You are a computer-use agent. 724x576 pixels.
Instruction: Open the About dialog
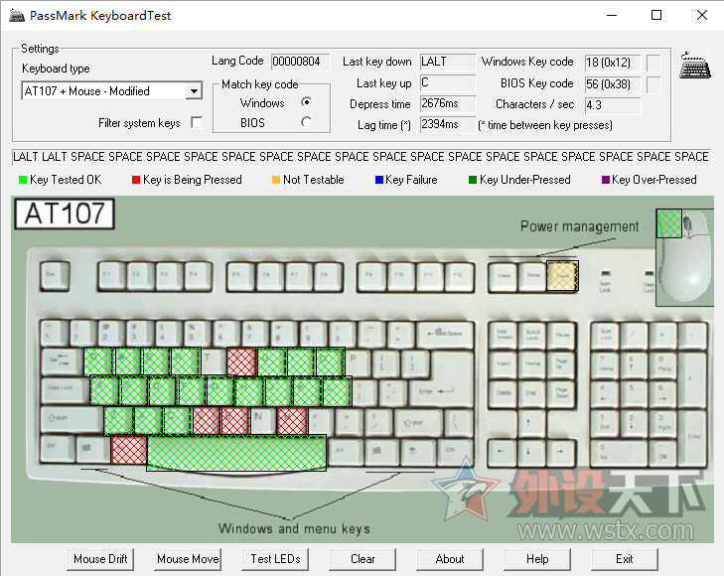tap(450, 559)
